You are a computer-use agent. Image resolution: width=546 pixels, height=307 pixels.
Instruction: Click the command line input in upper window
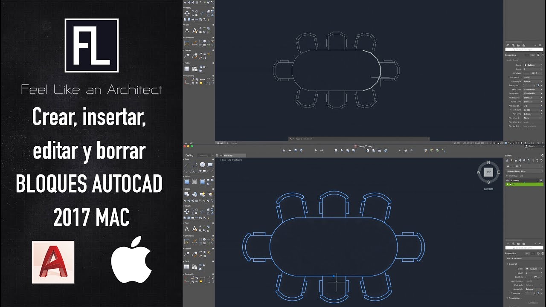pyautogui.click(x=358, y=139)
